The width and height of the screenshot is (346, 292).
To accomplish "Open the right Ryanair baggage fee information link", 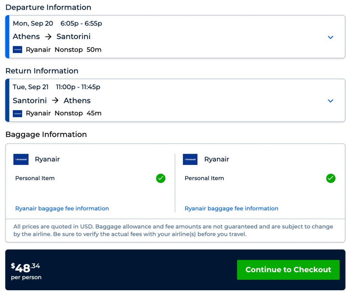I will [x=231, y=209].
